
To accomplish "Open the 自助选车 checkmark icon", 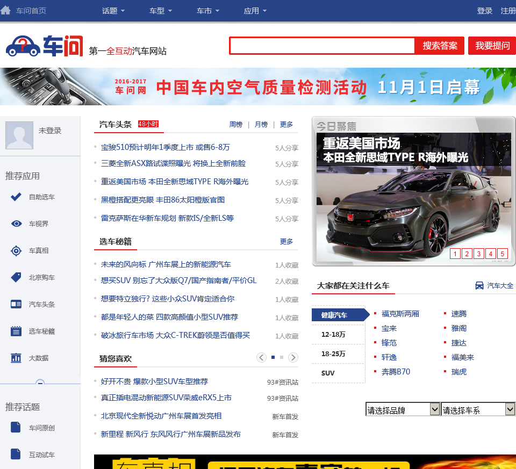I will click(16, 197).
